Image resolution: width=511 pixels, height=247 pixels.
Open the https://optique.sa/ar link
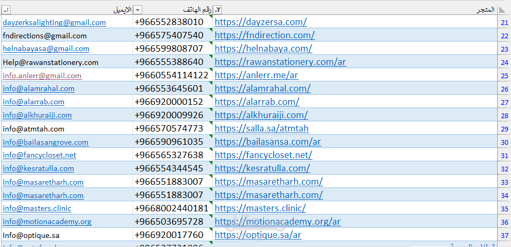click(258, 235)
